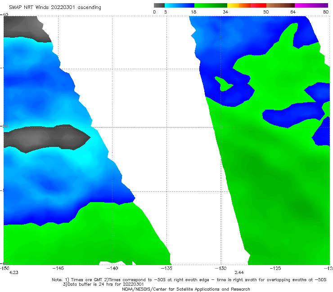The height and width of the screenshot is (292, 333).
Task: Click the longitude label '-140'
Action: tap(112, 268)
